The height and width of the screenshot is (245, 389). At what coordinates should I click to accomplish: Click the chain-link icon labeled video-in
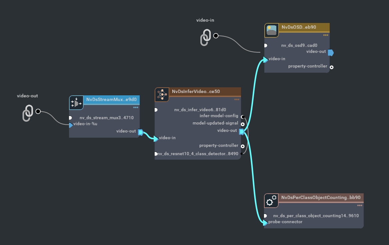click(205, 38)
